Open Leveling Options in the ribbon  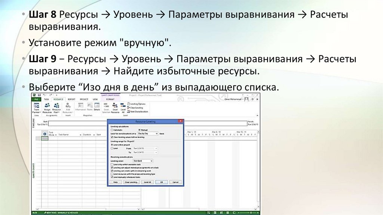[137, 104]
